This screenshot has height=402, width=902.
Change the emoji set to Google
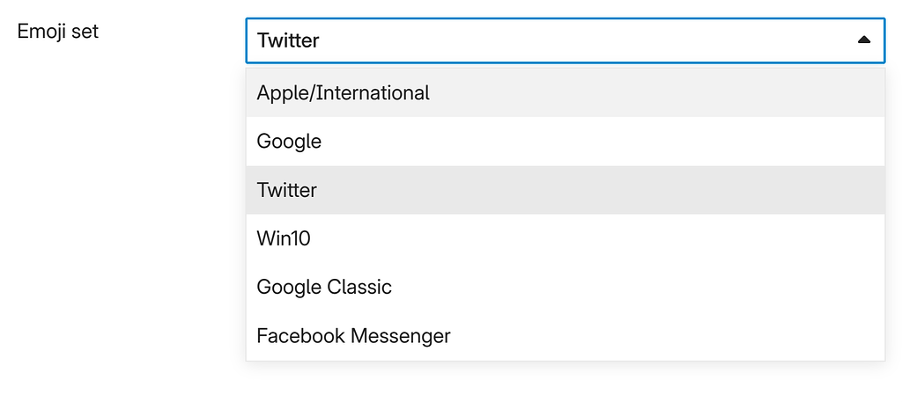(289, 141)
